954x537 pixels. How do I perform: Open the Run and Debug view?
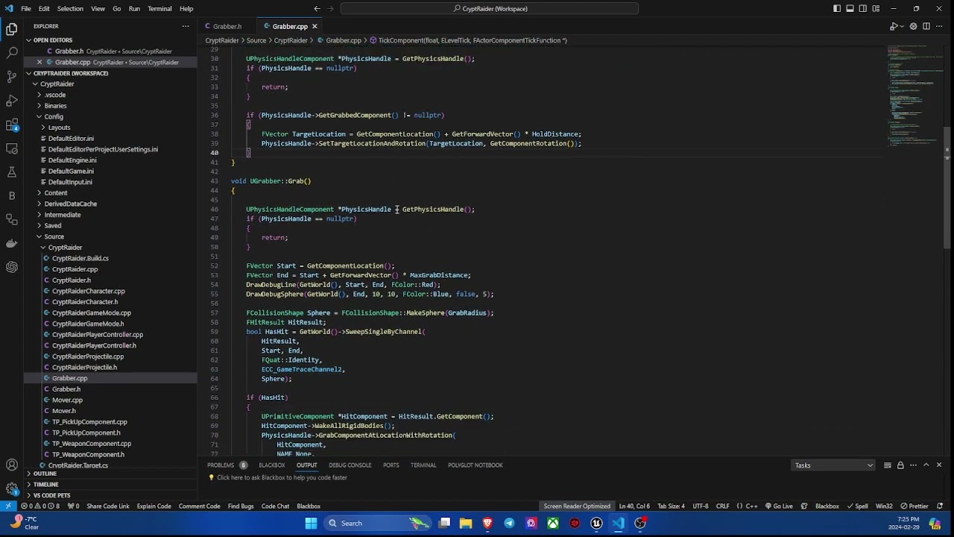point(12,101)
